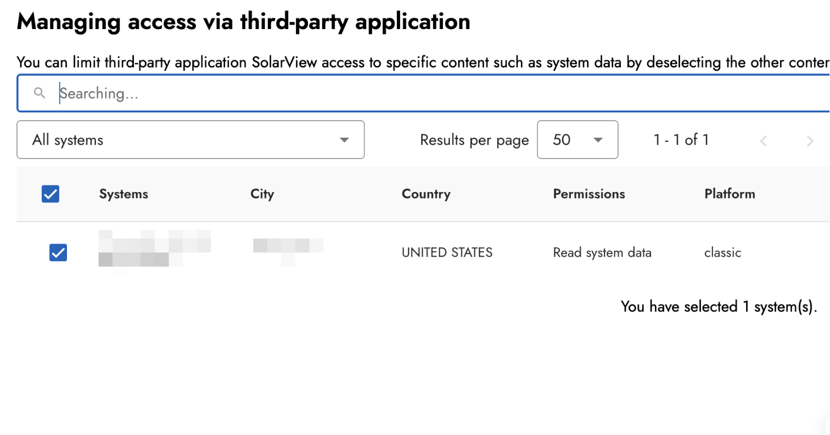Click the classic platform cell
The image size is (830, 435).
click(x=723, y=253)
